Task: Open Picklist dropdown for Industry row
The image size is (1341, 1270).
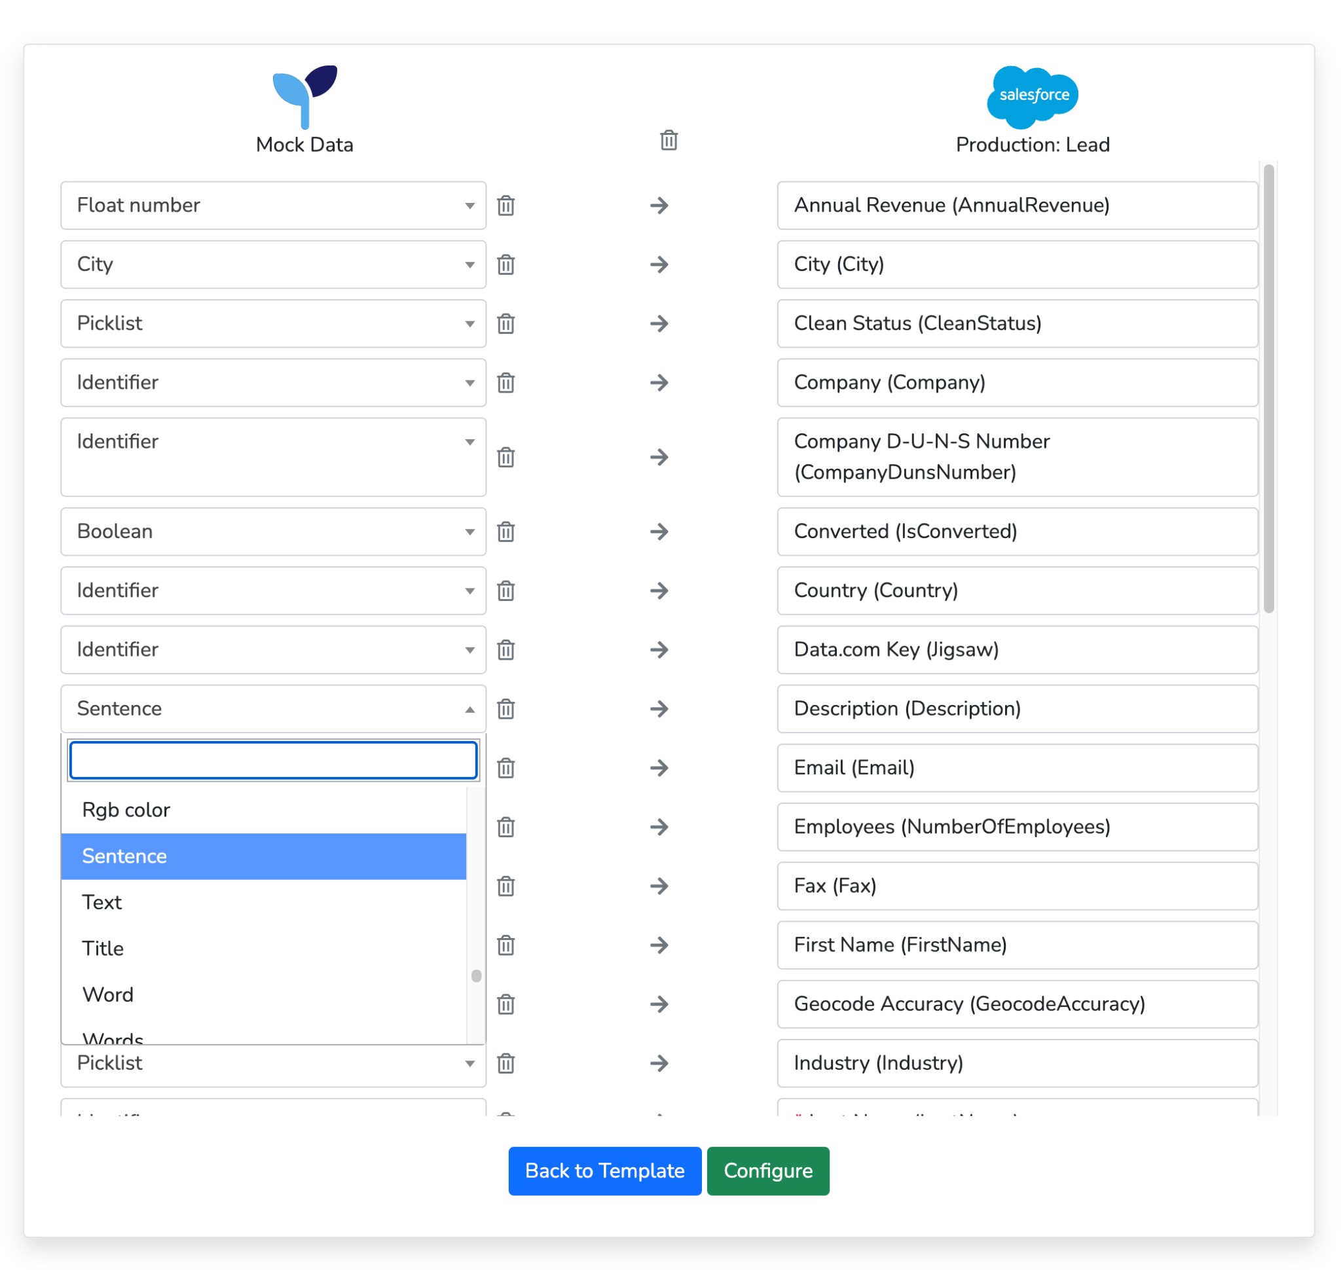Action: [x=273, y=1064]
